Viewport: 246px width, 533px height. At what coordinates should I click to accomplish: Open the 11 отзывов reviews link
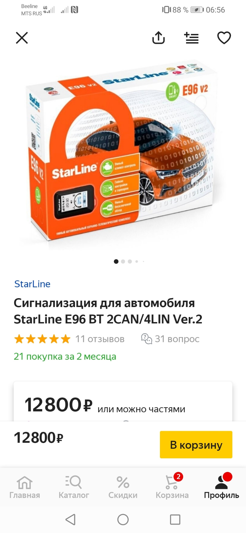click(100, 339)
